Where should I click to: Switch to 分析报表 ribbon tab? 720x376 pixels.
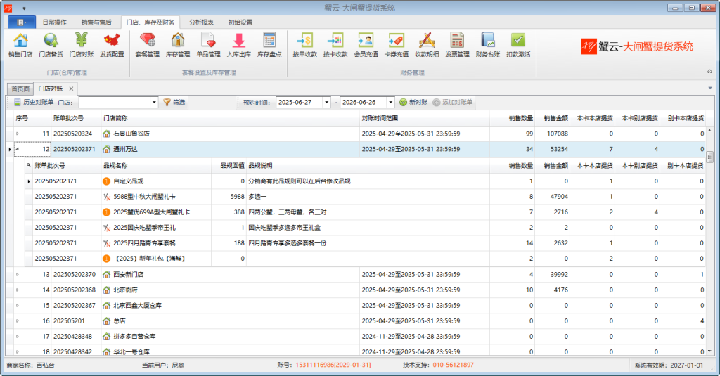[202, 22]
